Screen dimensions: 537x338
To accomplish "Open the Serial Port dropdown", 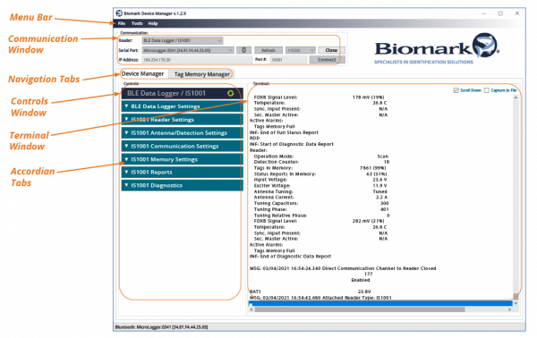I will coord(188,50).
